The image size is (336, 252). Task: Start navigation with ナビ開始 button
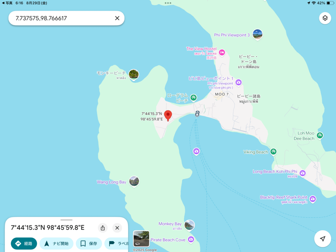pyautogui.click(x=56, y=243)
